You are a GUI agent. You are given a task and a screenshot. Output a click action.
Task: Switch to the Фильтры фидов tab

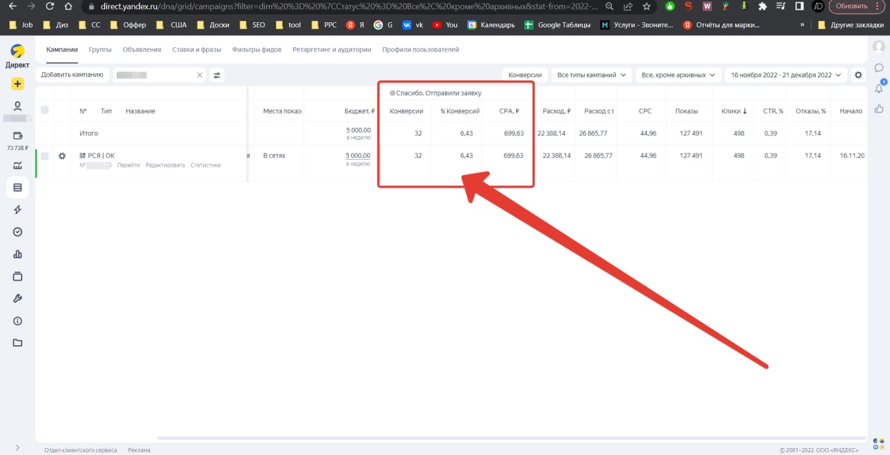pos(257,50)
